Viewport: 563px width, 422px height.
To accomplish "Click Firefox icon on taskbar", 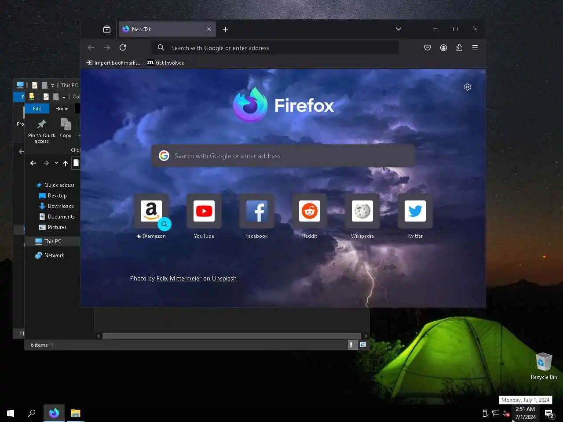I will [x=54, y=413].
